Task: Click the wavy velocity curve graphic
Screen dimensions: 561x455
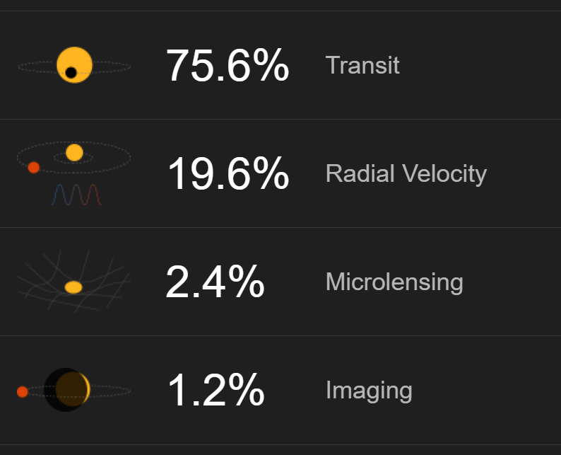Action: coord(76,195)
